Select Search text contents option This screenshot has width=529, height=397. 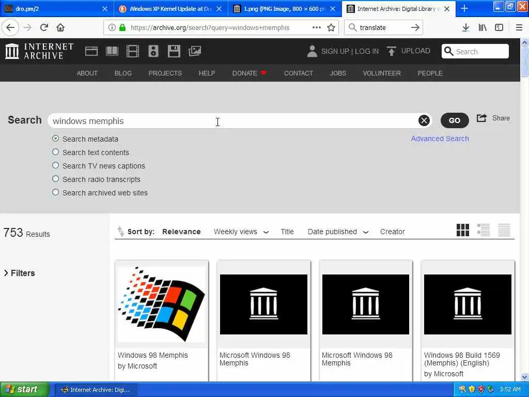[56, 152]
